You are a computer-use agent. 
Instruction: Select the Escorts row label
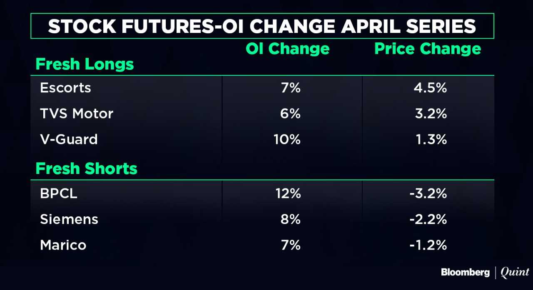click(65, 88)
